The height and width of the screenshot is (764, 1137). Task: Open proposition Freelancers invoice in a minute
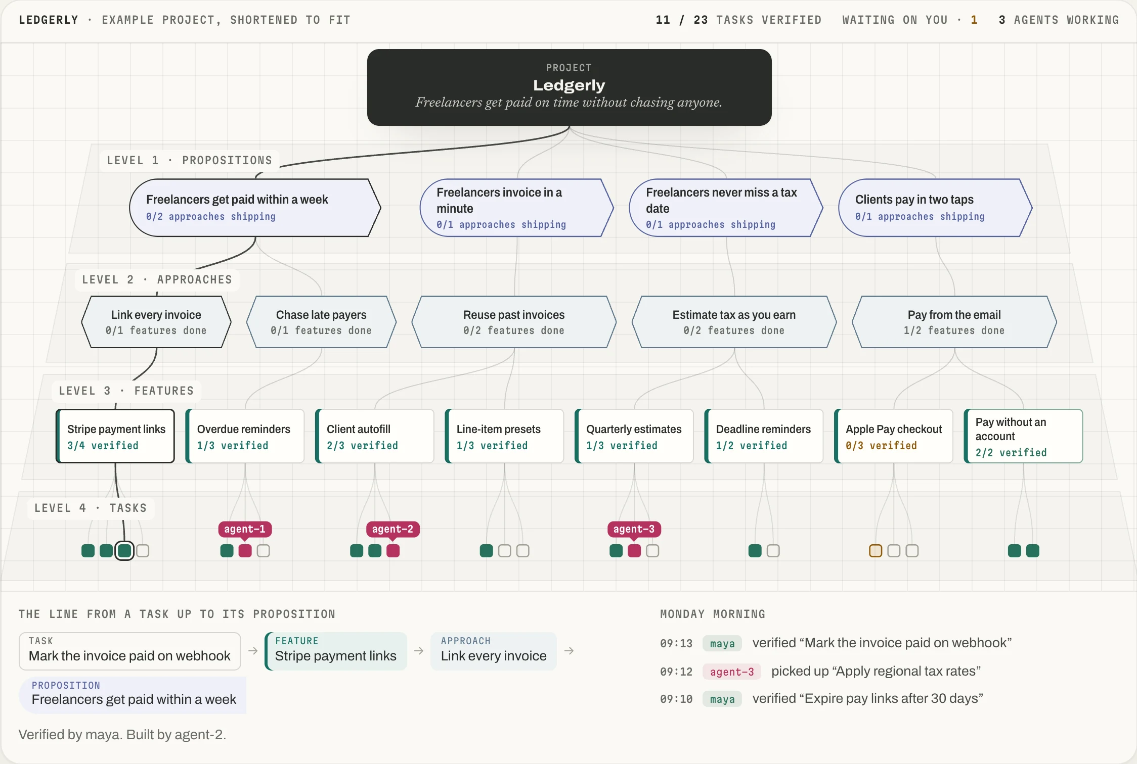(516, 208)
